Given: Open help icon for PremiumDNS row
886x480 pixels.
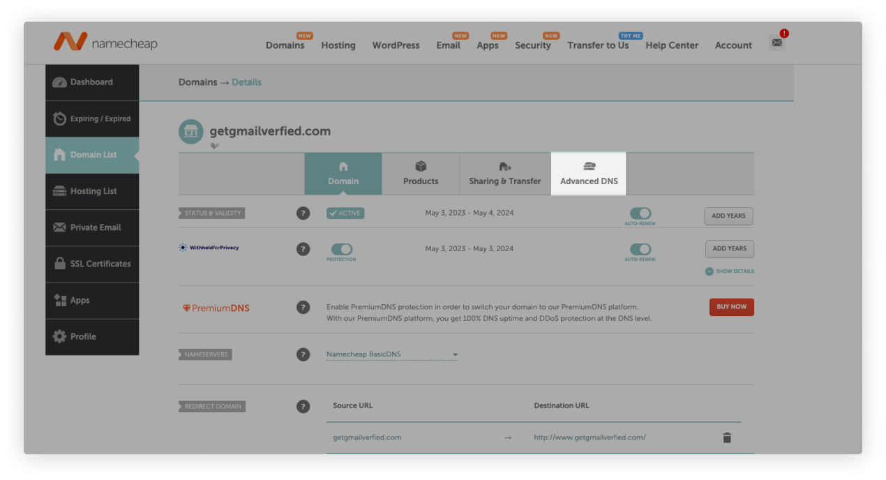Looking at the screenshot, I should pos(303,307).
